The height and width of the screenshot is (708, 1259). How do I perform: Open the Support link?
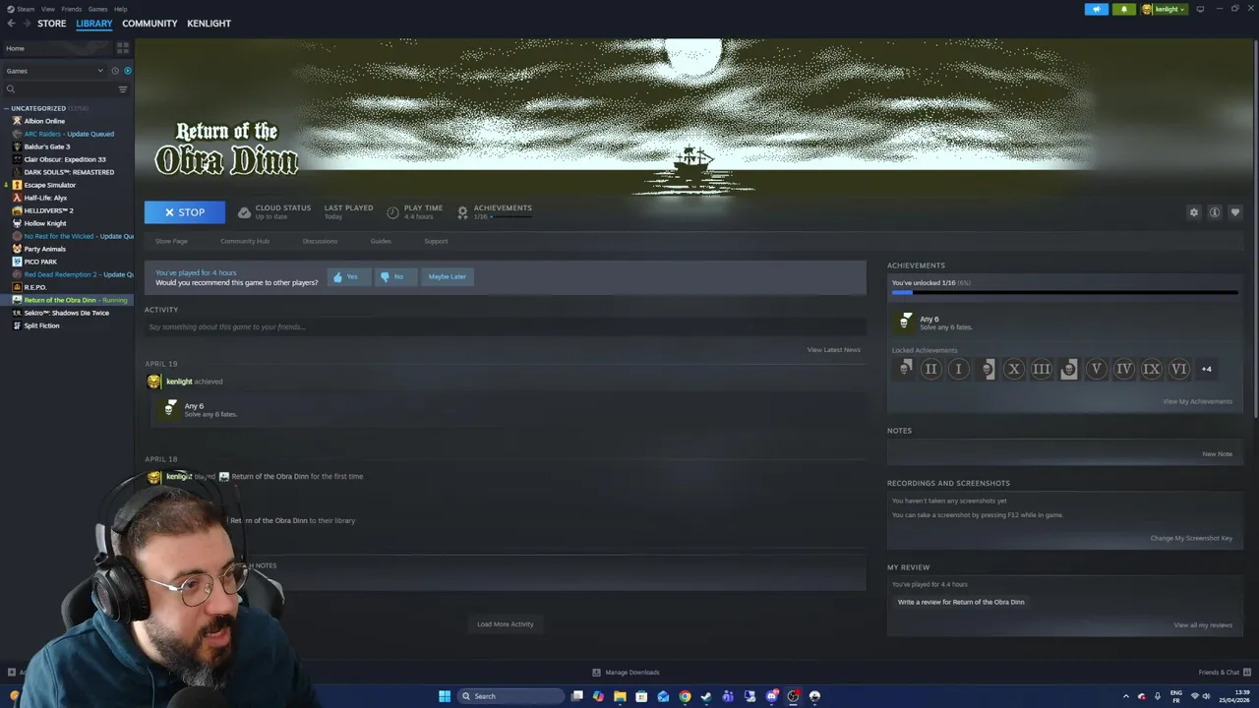(x=436, y=241)
